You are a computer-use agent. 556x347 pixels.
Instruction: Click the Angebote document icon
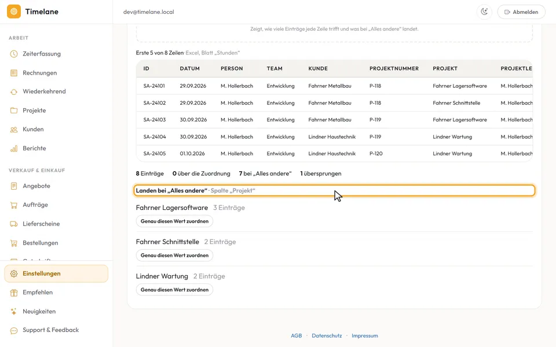(14, 186)
